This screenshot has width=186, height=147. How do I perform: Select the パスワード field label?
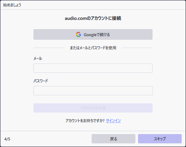pyautogui.click(x=41, y=81)
